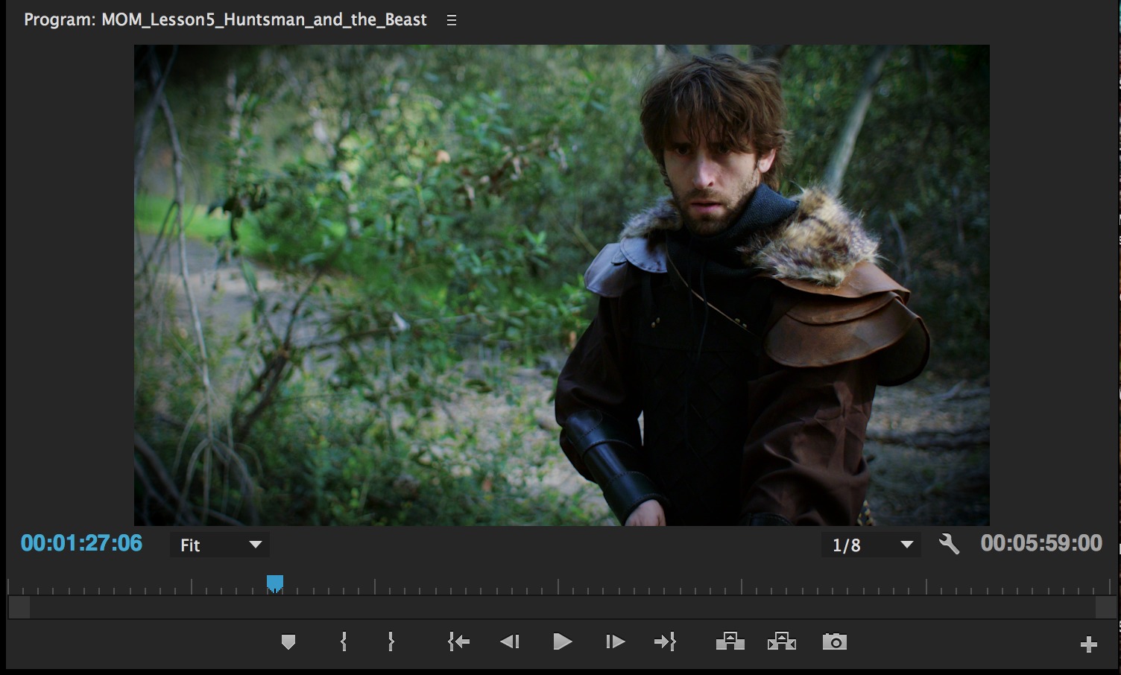Screen dimensions: 1121x675
Task: Open the Program panel menu icon
Action: tap(451, 21)
